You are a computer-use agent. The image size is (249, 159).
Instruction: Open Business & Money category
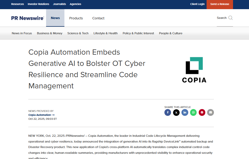click(49, 33)
